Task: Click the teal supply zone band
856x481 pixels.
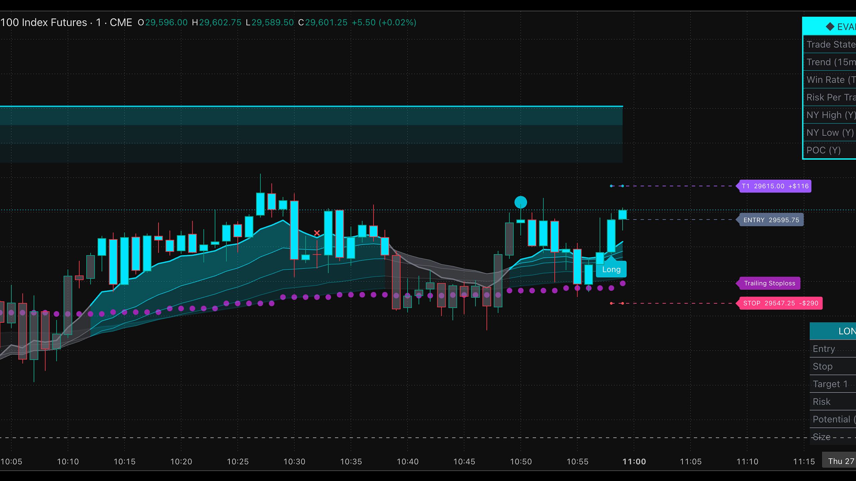Action: pos(311,134)
